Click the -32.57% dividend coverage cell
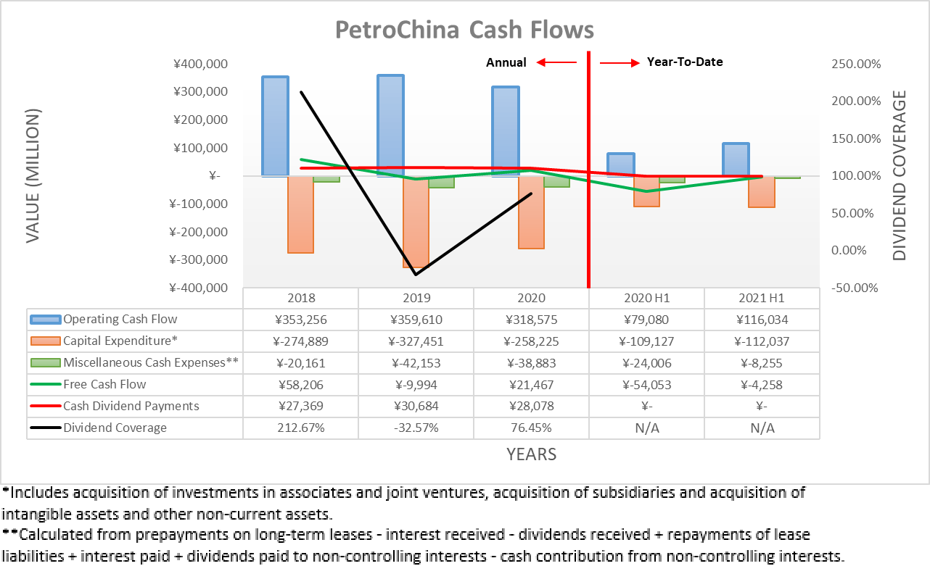 (x=416, y=428)
